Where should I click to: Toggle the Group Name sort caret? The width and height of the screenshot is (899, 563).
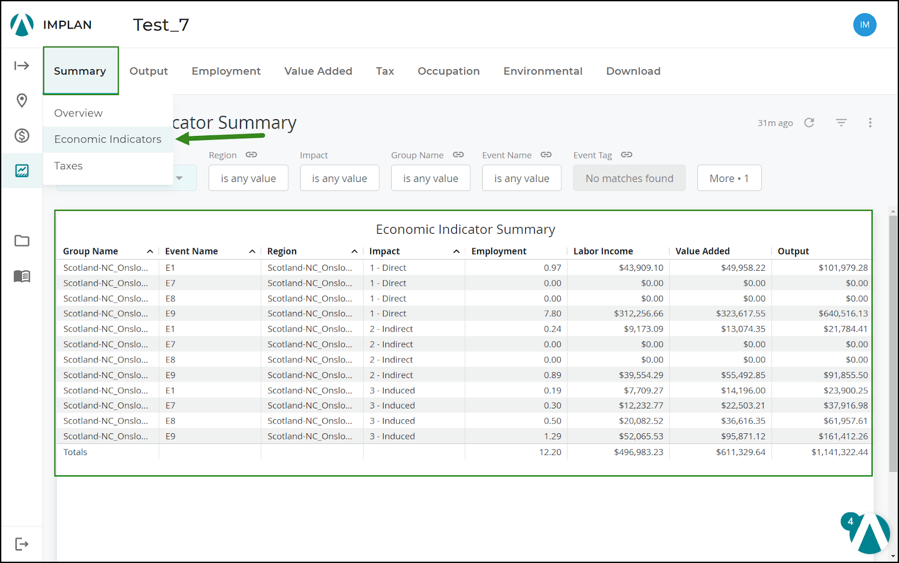tap(150, 251)
